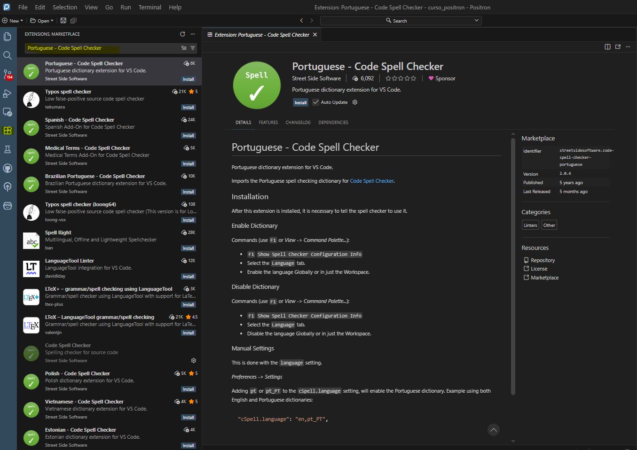637x450 pixels.
Task: Switch to the CHANGELOG tab
Action: (298, 123)
